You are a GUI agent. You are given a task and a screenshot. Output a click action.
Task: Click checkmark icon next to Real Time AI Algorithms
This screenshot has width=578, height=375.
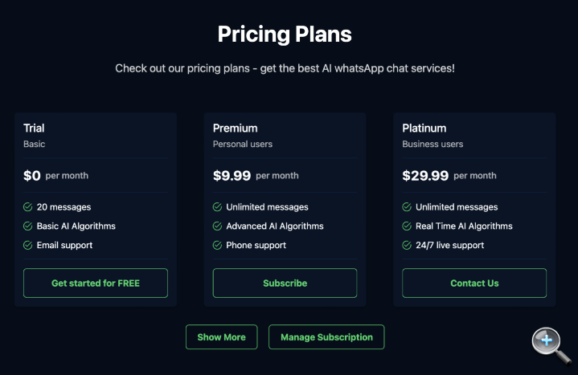pos(407,226)
